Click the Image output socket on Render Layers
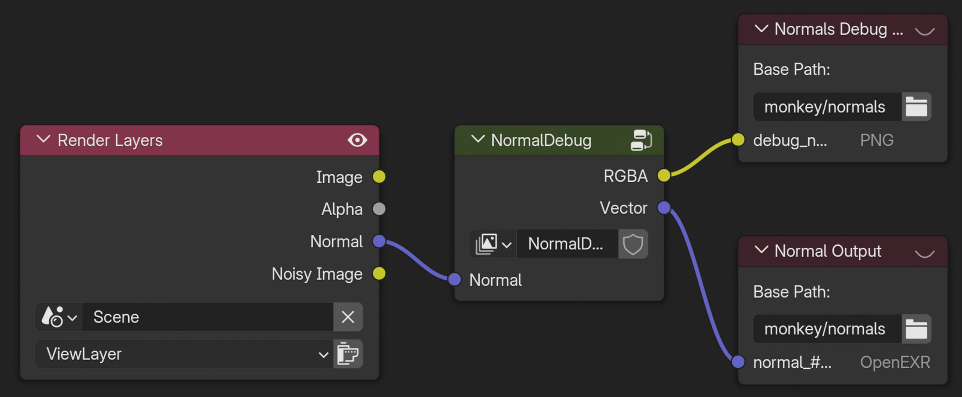 tap(379, 177)
